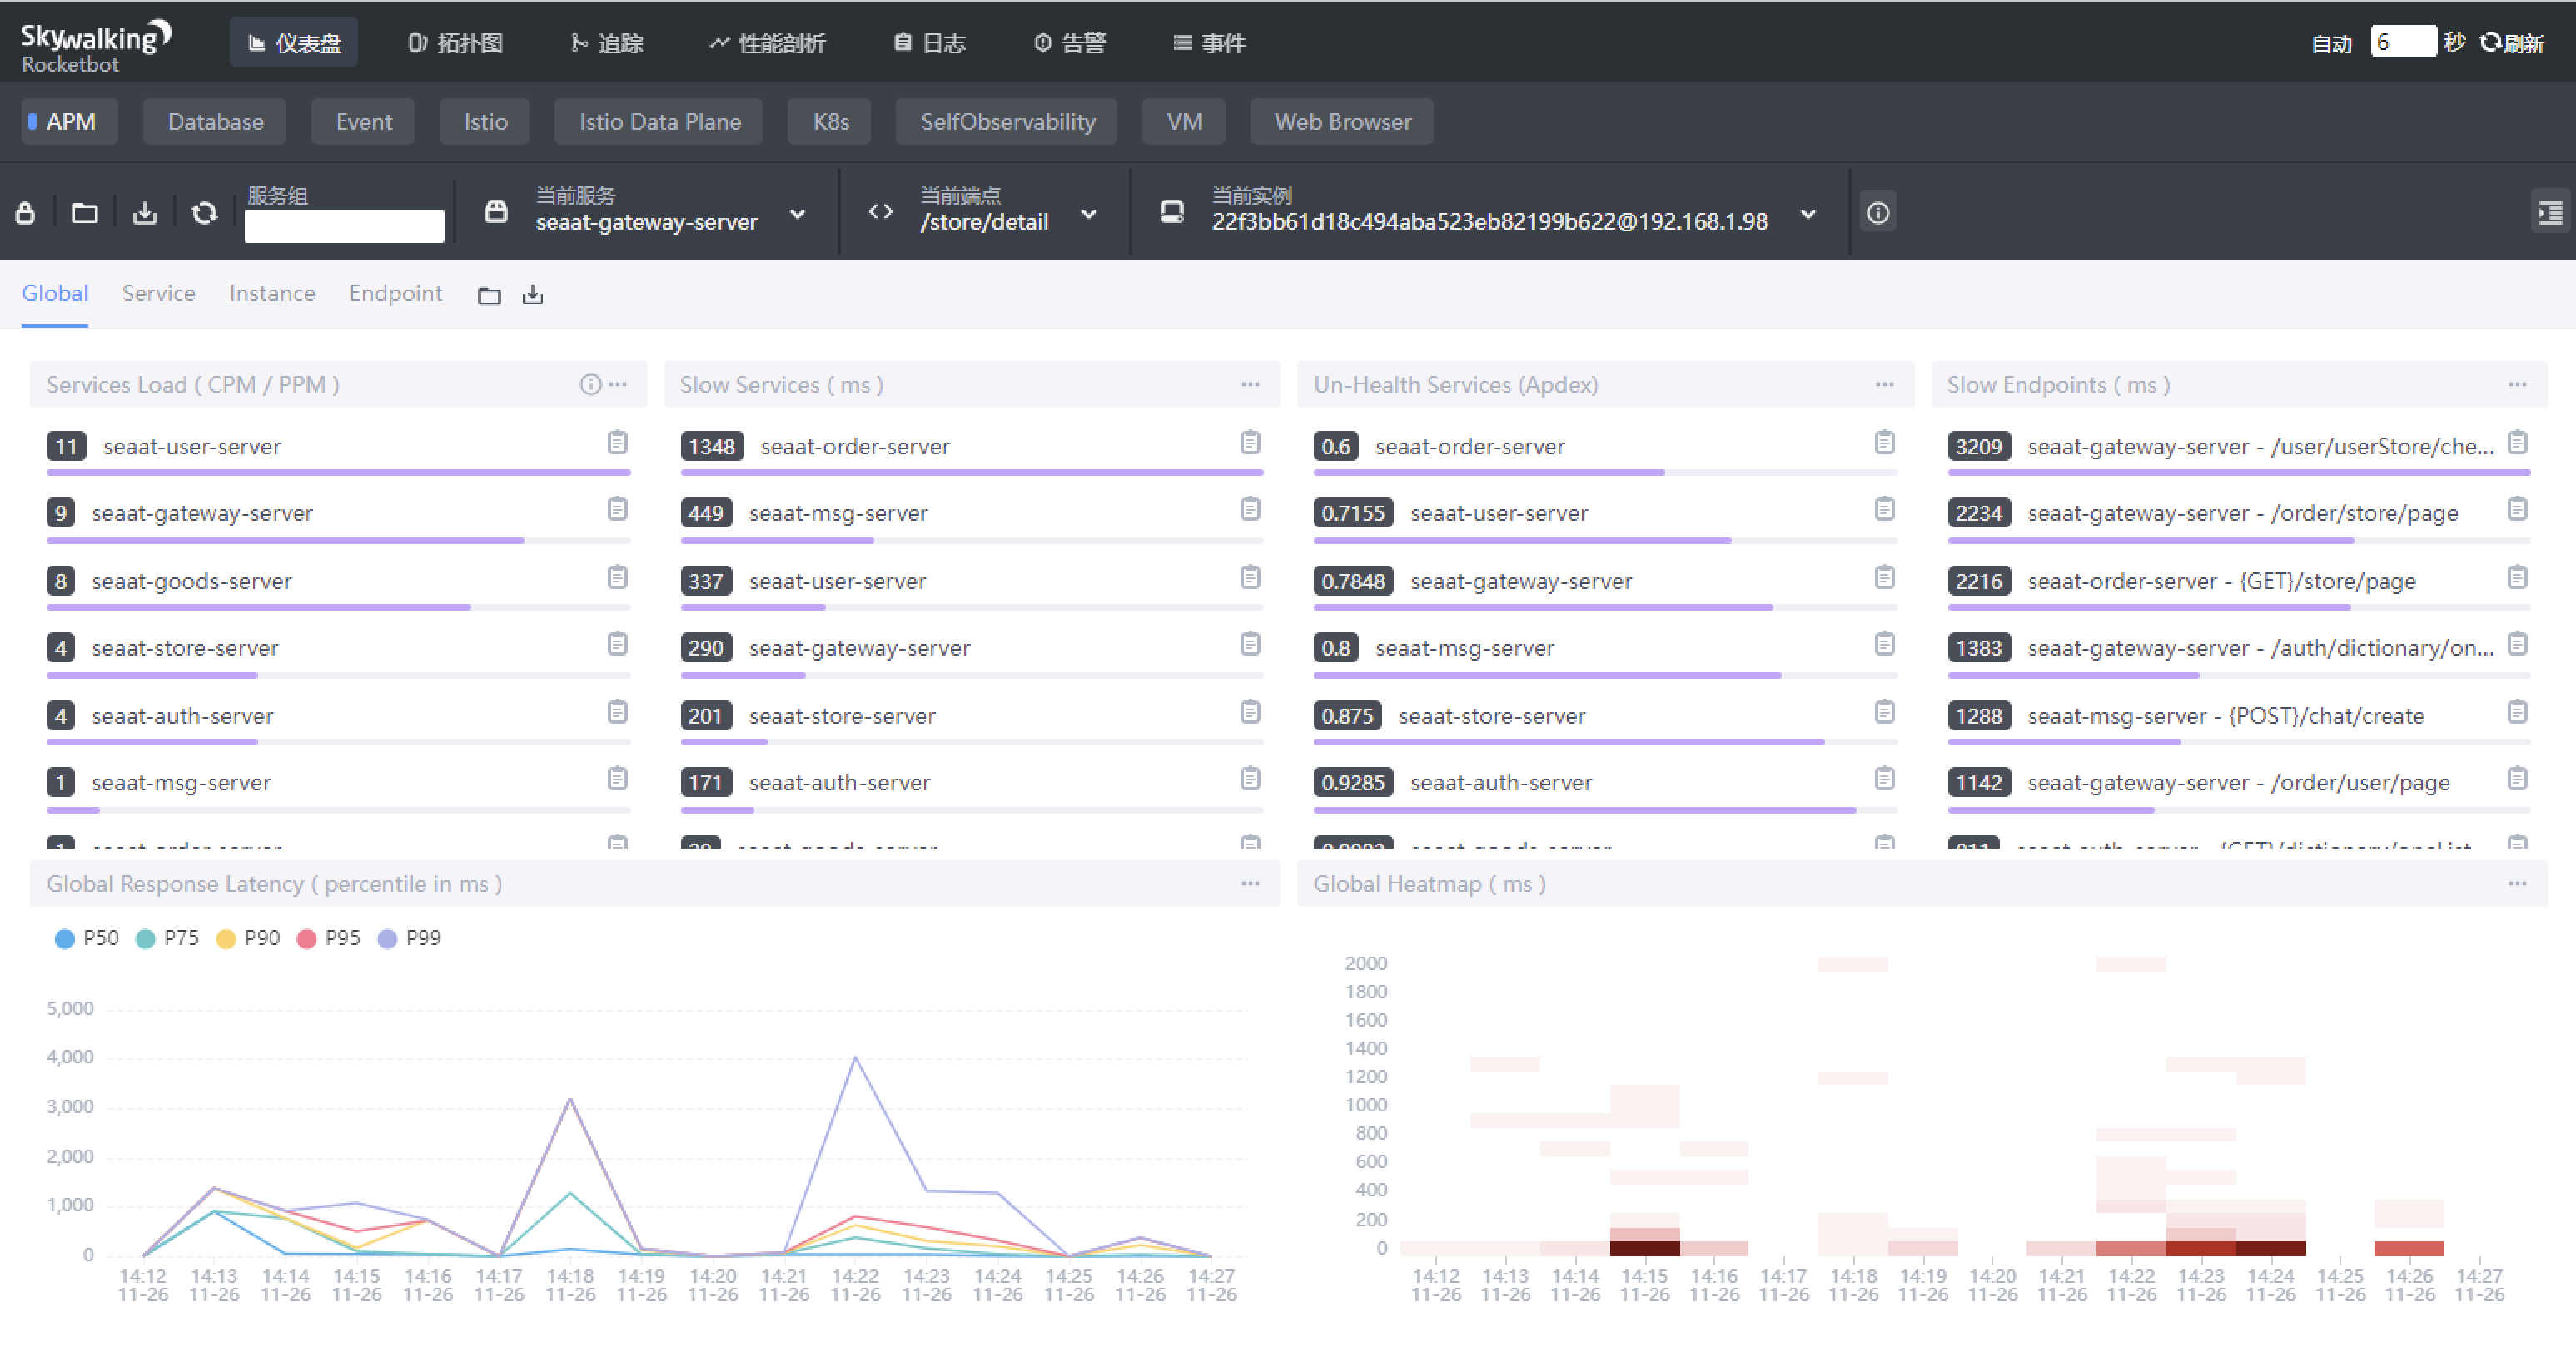Copy seaat-goods-server name in Services Load
The width and height of the screenshot is (2576, 1366).
tap(618, 577)
